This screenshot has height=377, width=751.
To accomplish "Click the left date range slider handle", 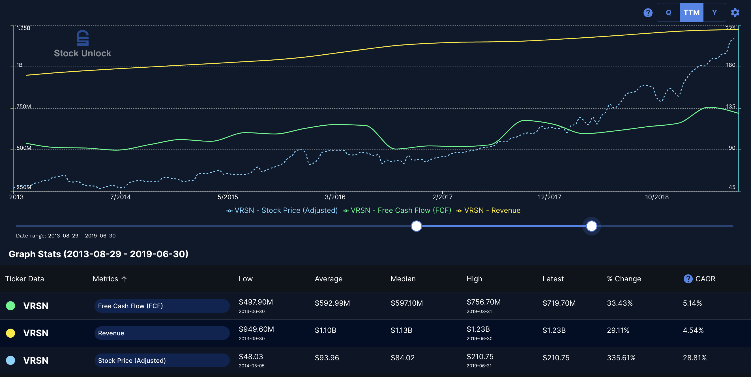I will coord(416,226).
